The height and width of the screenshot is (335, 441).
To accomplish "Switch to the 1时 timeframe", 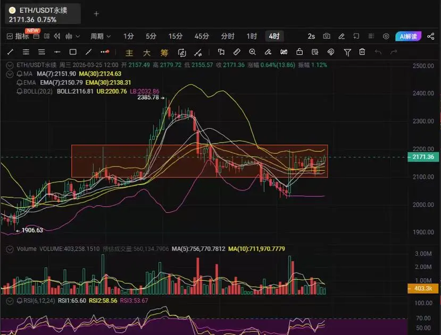I will pos(252,36).
